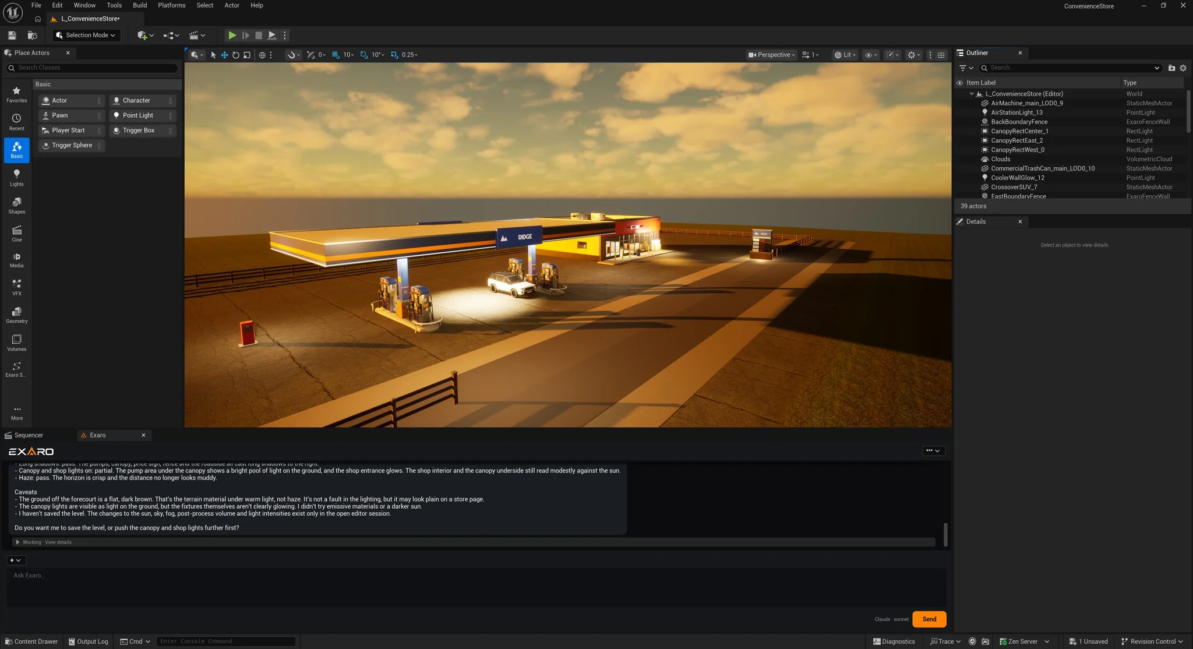The width and height of the screenshot is (1193, 649).
Task: Open the Build menu
Action: [x=140, y=5]
